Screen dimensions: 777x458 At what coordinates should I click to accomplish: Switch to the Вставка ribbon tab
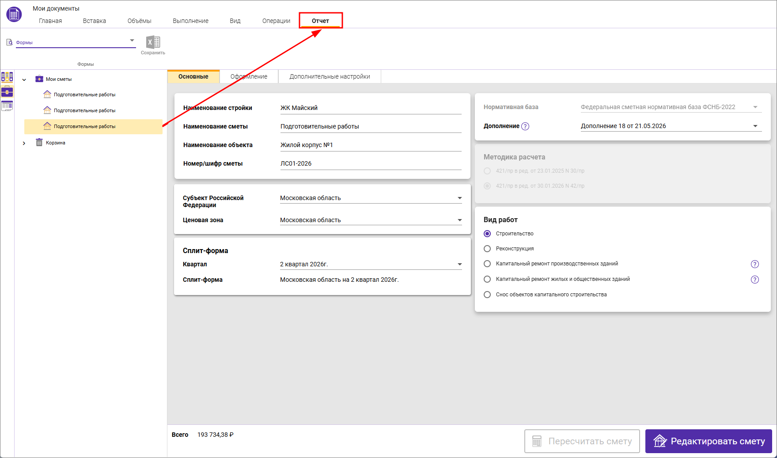(95, 21)
